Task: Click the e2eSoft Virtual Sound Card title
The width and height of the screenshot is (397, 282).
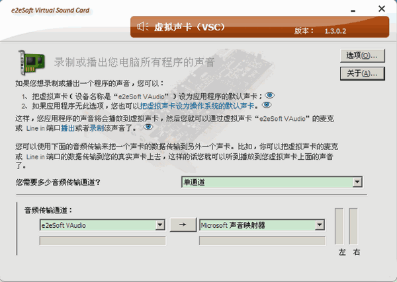Action: (50, 11)
